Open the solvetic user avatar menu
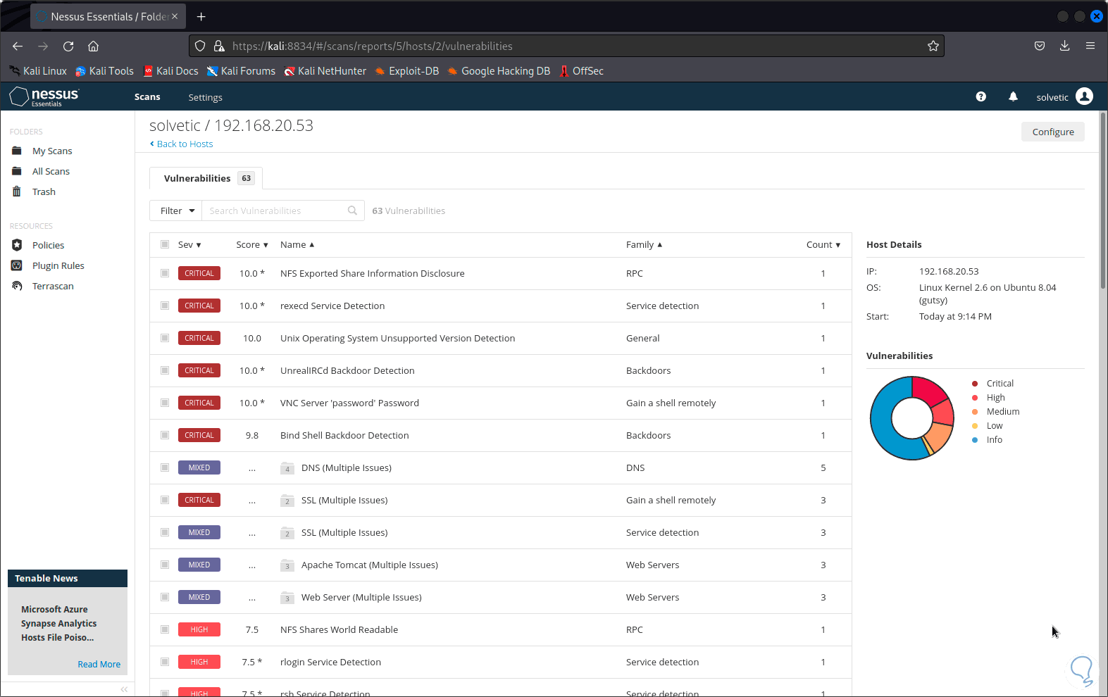The height and width of the screenshot is (697, 1108). 1085,96
